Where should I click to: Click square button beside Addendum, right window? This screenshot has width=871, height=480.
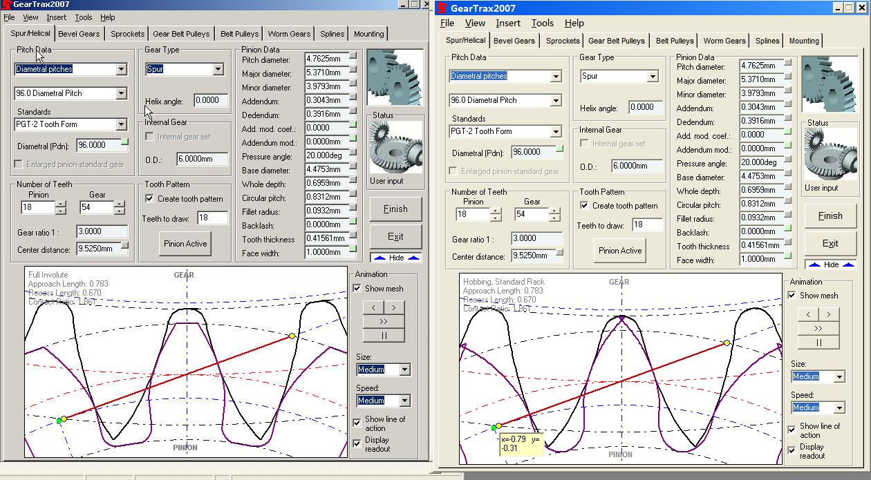[788, 105]
